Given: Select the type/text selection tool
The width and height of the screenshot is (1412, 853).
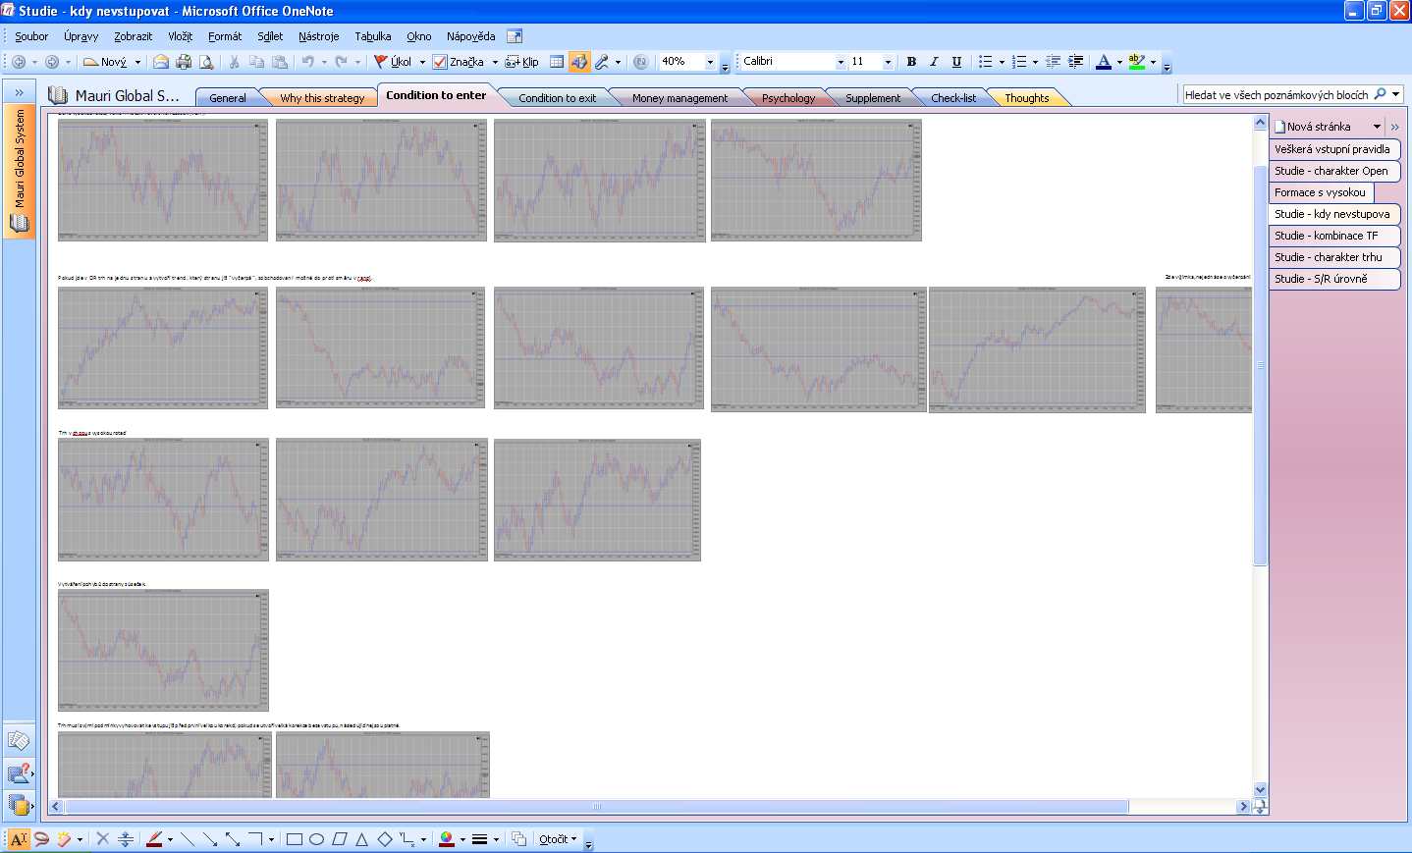Looking at the screenshot, I should coord(19,839).
